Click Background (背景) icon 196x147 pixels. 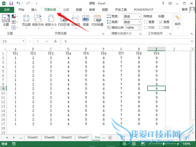pos(86,21)
